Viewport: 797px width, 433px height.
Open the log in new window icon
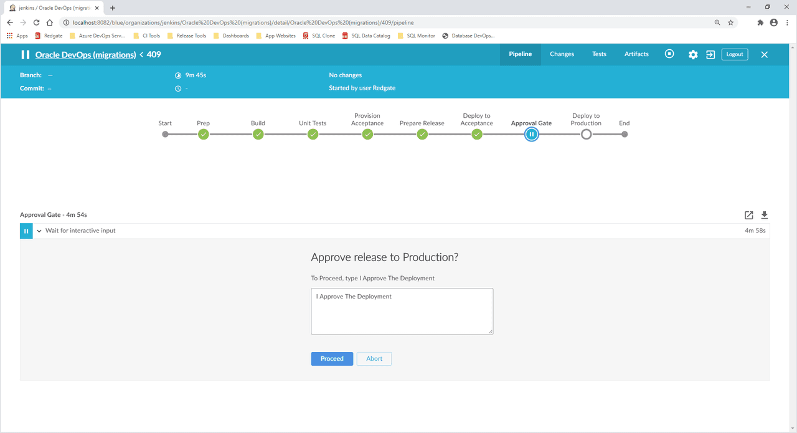[x=749, y=215]
